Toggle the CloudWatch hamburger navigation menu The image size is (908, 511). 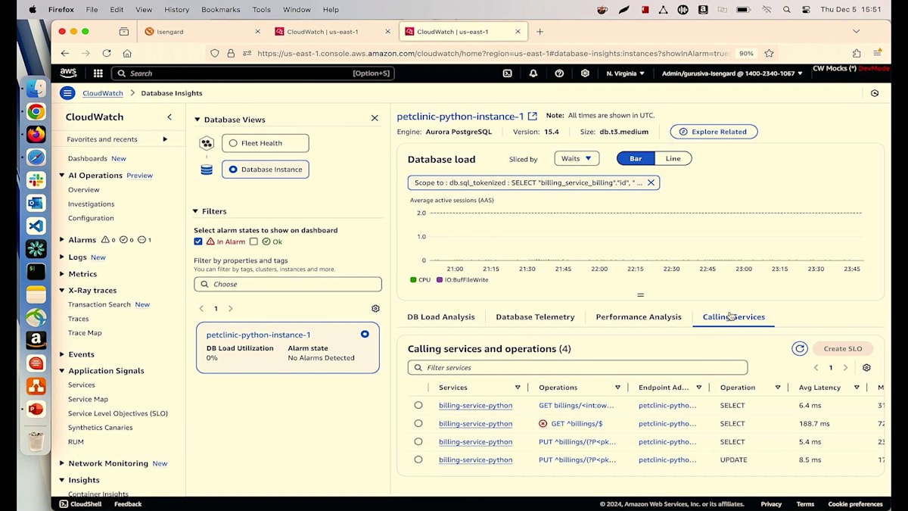point(67,93)
